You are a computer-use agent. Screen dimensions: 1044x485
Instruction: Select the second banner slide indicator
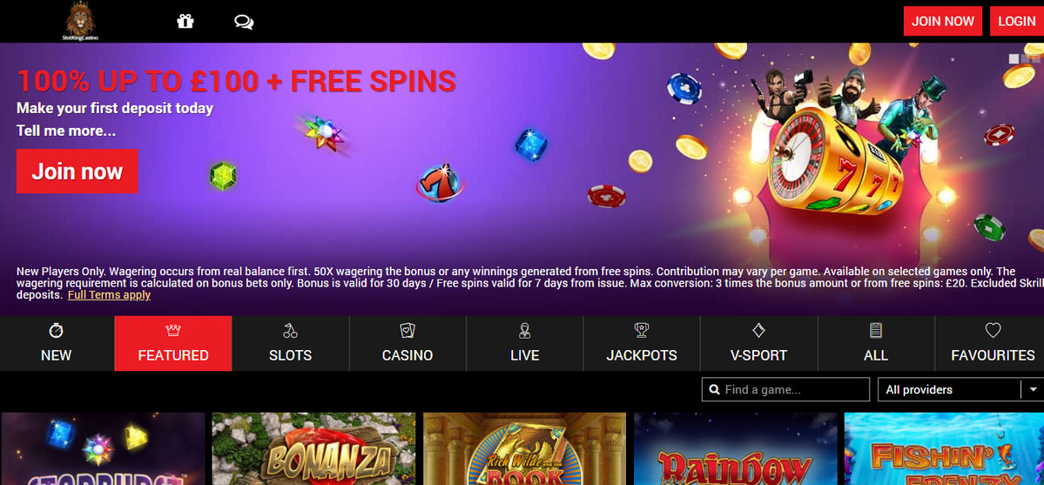pos(1026,58)
